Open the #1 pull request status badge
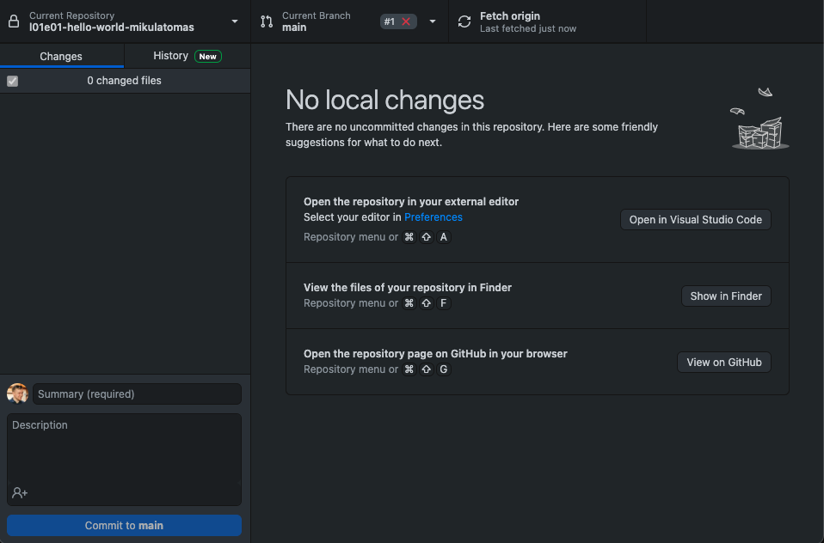This screenshot has width=824, height=543. 398,21
